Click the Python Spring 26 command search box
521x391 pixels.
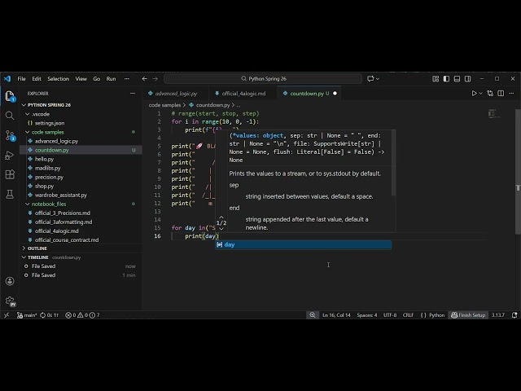tap(263, 79)
